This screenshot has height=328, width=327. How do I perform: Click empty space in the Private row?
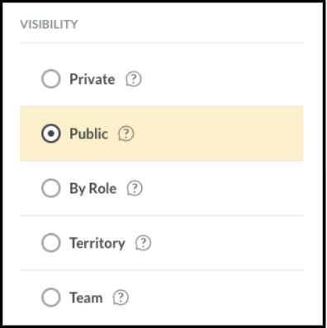(220, 79)
